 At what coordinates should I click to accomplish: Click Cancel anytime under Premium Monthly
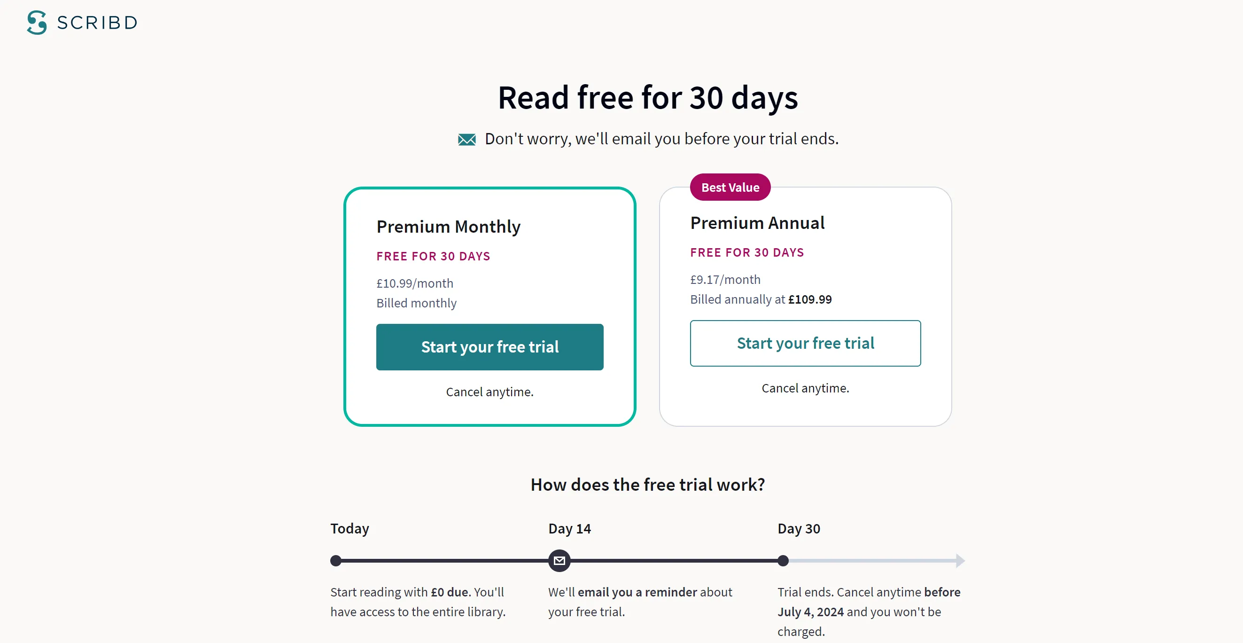coord(490,392)
